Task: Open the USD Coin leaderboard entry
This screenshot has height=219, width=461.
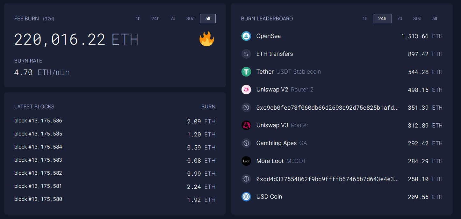Action: (342, 197)
